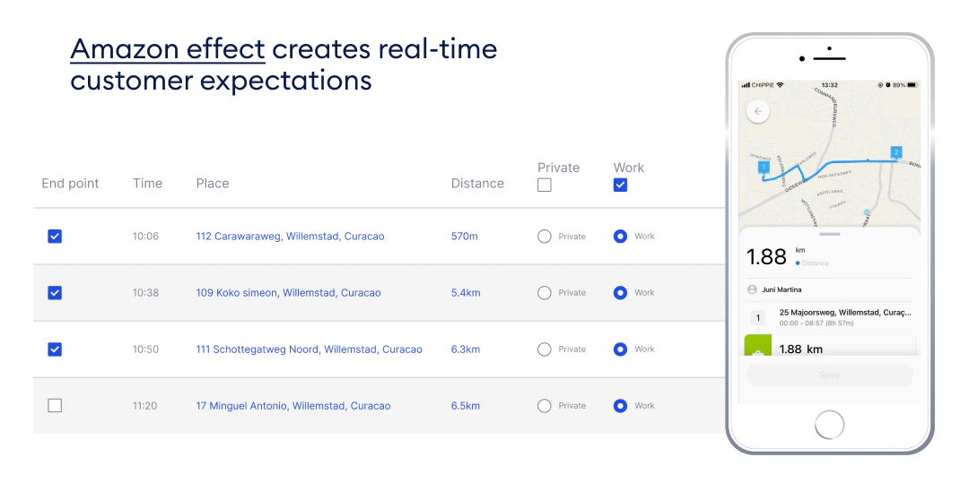This screenshot has width=969, height=483.
Task: Click the Distance column header
Action: coord(477,184)
